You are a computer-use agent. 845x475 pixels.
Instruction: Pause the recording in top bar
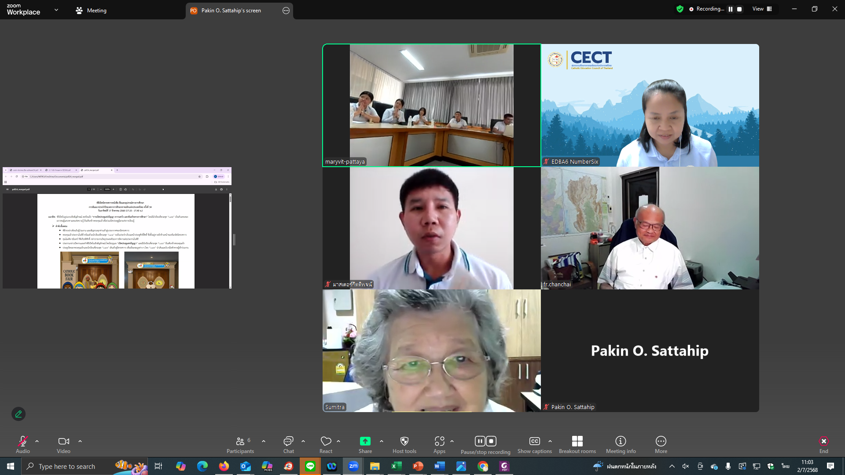click(x=731, y=9)
